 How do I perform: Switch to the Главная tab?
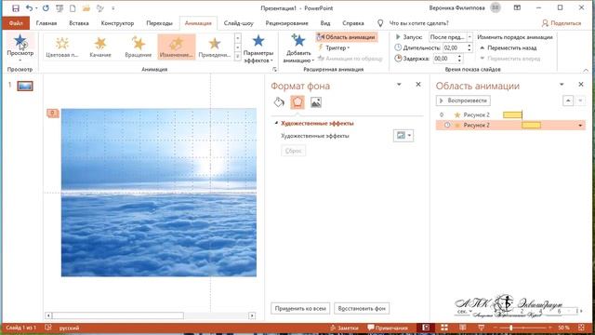click(46, 23)
